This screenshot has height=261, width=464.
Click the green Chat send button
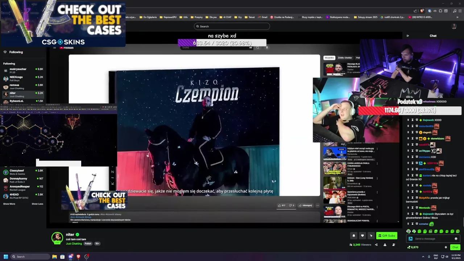pyautogui.click(x=455, y=247)
